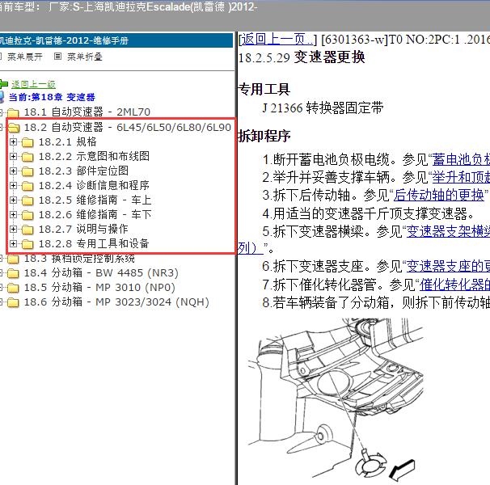Click folder icon beside 18.2.8 专用工具和设备

[x=27, y=244]
